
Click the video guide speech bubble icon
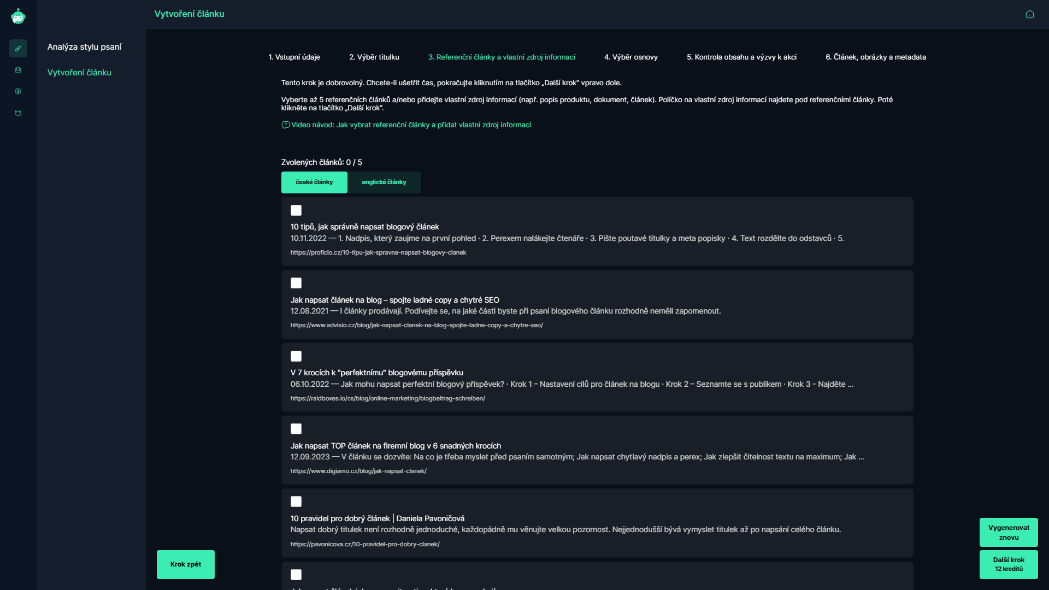coord(285,125)
